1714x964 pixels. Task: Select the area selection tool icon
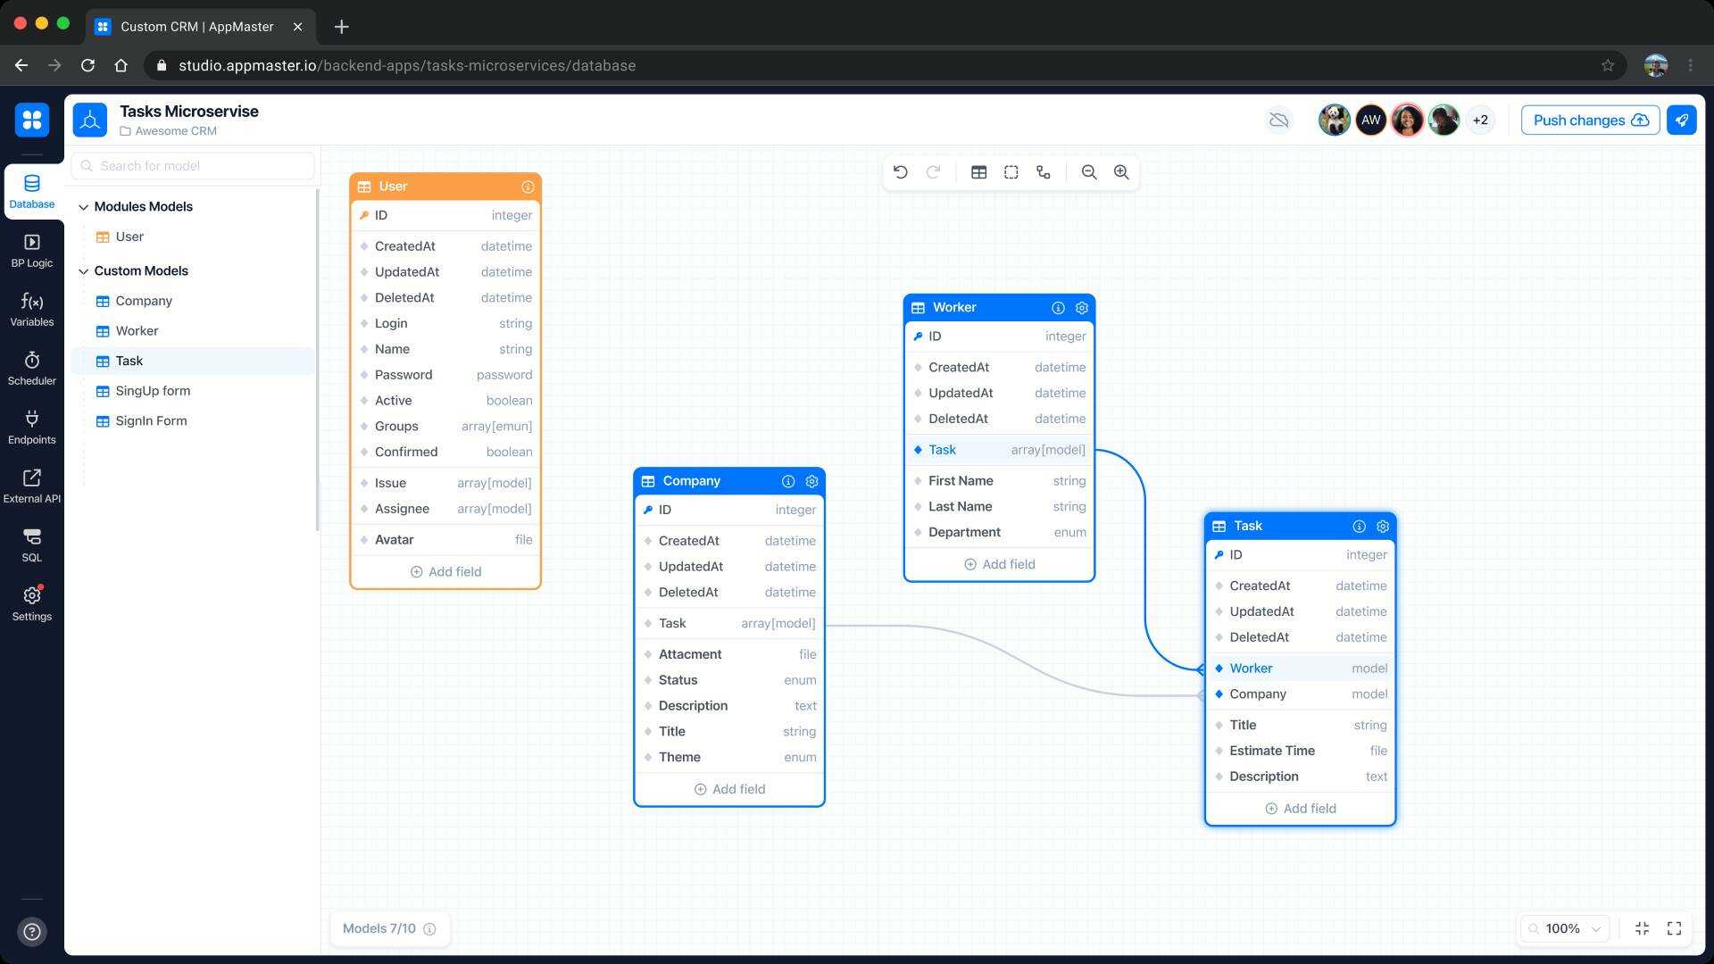click(1011, 172)
